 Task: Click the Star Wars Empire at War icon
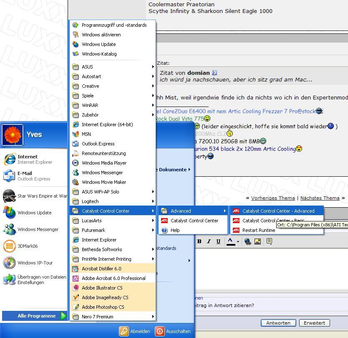(9, 196)
